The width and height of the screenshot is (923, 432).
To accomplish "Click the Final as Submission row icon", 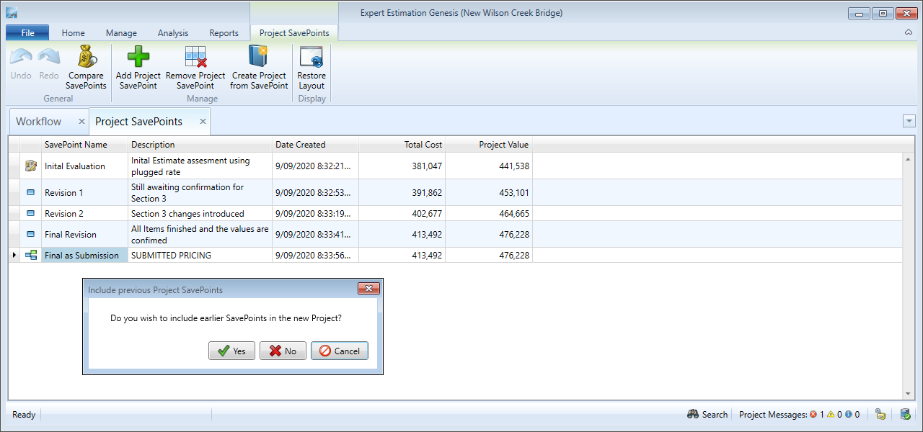I will 31,255.
